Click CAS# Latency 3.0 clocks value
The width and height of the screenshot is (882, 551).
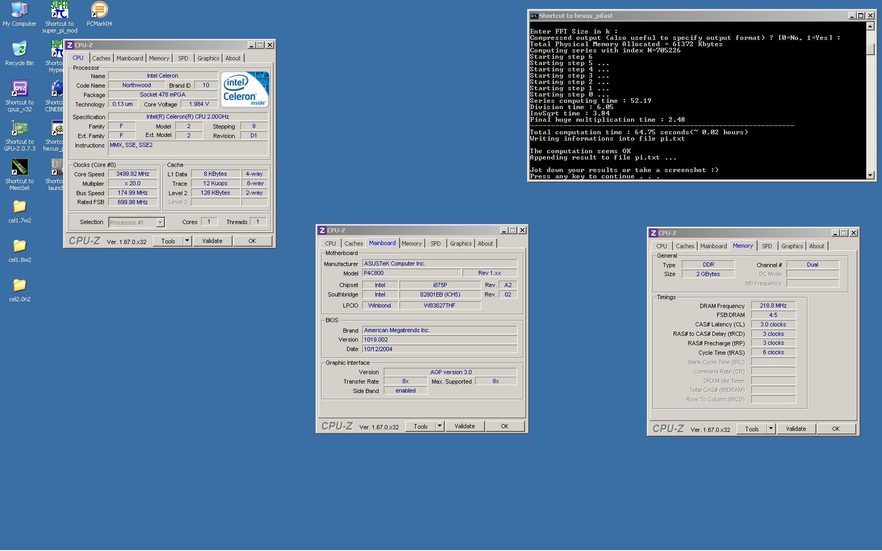pyautogui.click(x=773, y=324)
